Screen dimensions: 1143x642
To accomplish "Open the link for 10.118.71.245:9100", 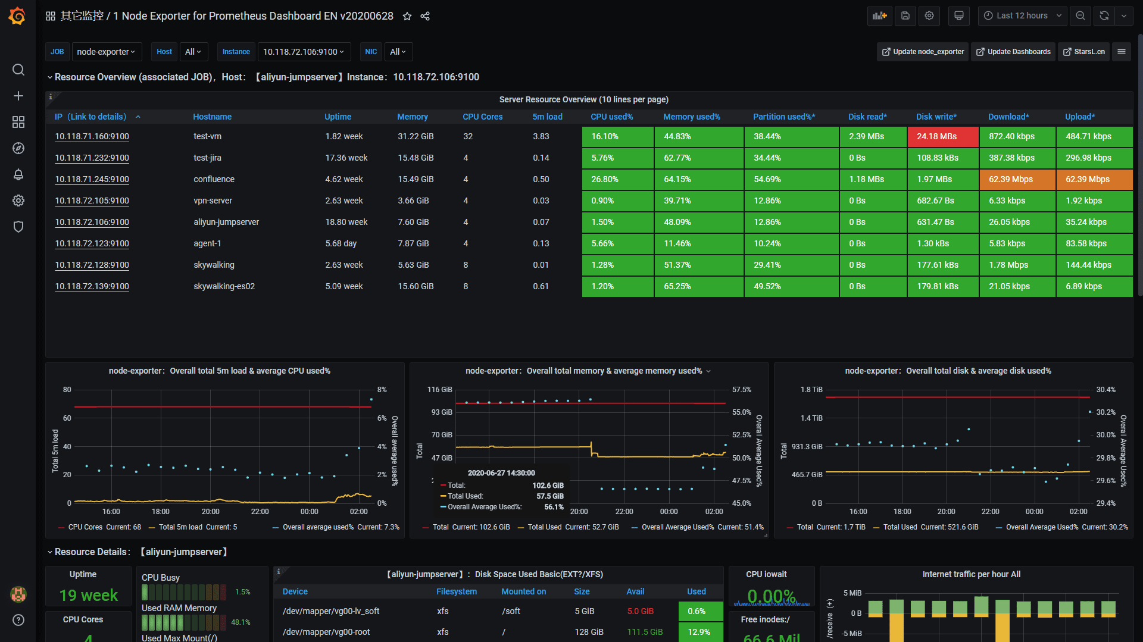I will point(92,179).
